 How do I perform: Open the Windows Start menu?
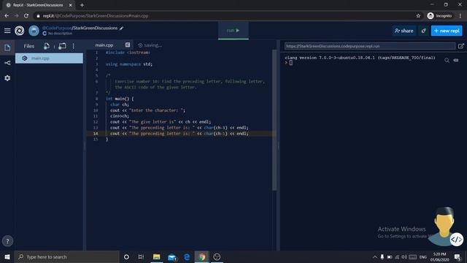coord(7,256)
